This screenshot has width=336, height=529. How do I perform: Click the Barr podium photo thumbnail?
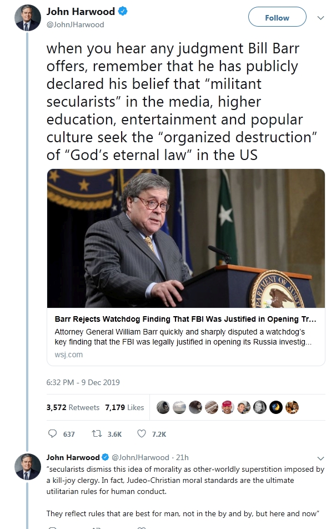point(186,238)
